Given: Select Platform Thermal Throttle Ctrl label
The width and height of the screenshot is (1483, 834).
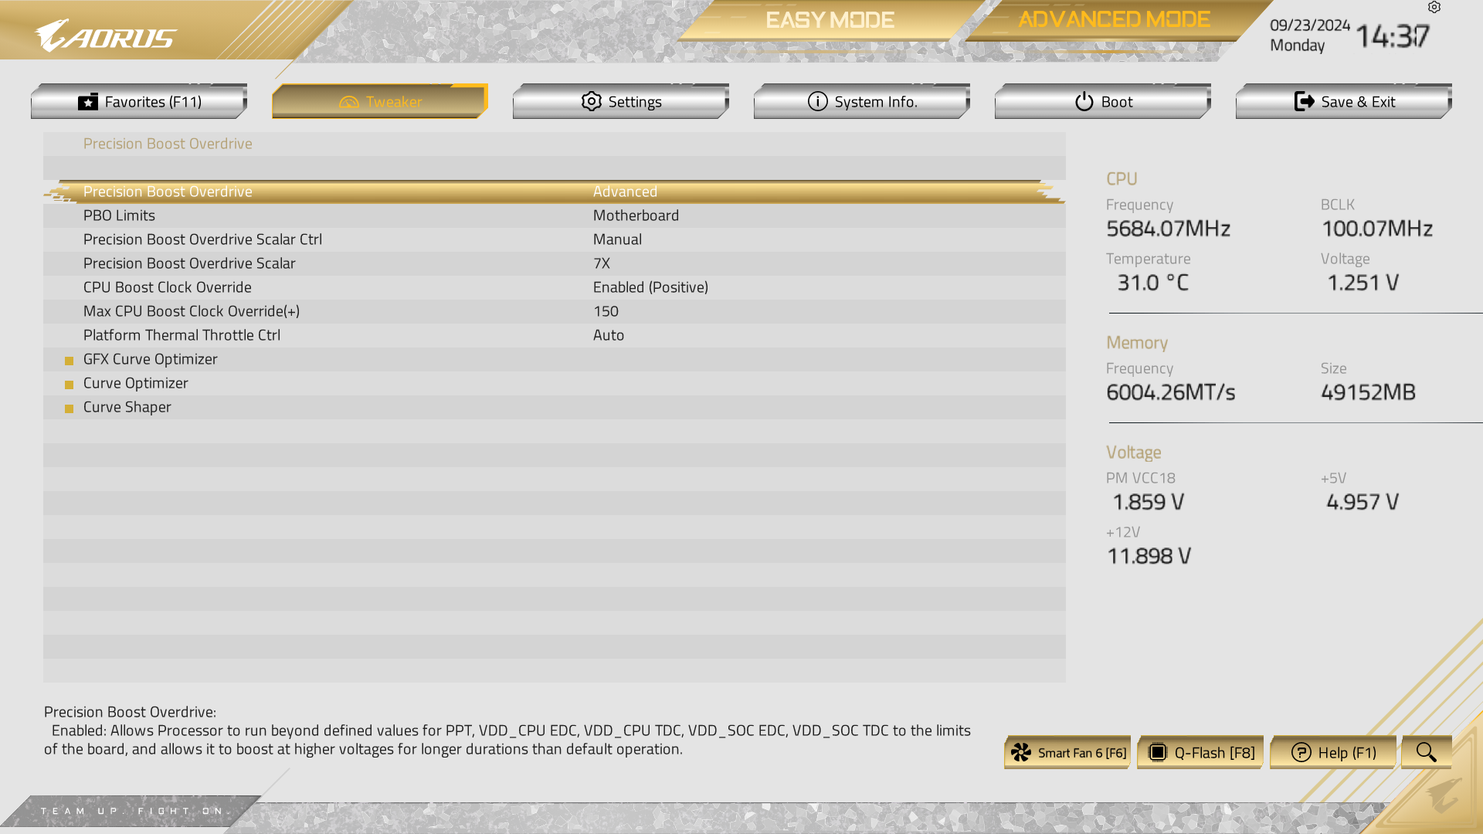Looking at the screenshot, I should click(182, 335).
